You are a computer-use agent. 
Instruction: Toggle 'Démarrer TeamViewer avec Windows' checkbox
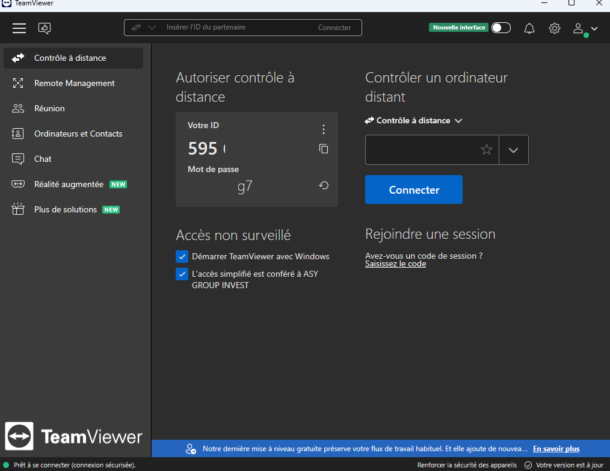coord(182,257)
